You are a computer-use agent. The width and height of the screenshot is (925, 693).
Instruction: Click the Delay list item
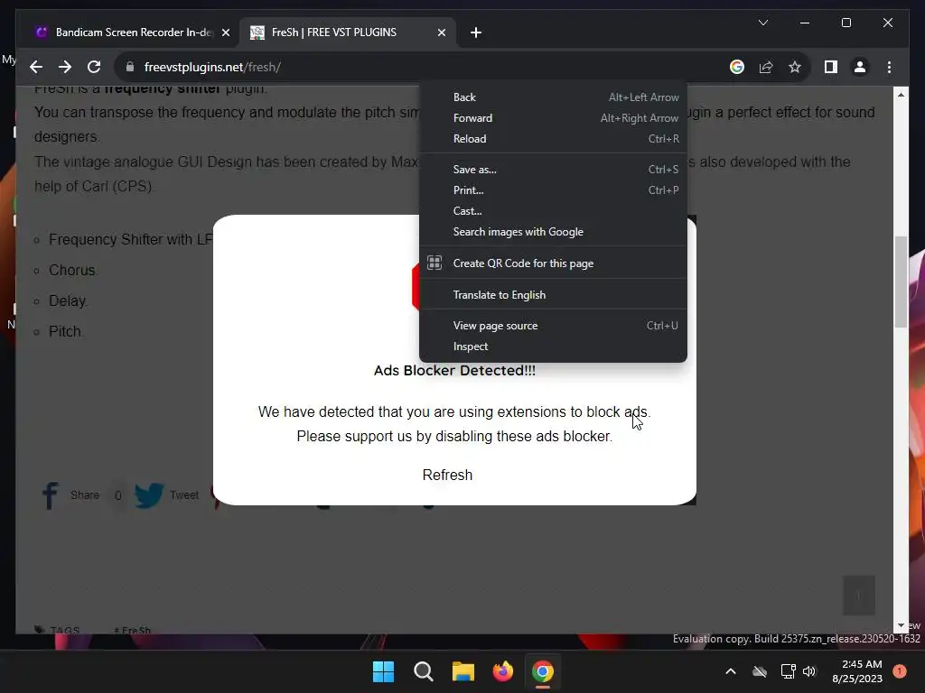pyautogui.click(x=68, y=300)
